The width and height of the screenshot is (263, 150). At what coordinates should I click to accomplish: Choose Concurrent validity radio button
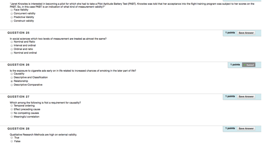[12, 14]
